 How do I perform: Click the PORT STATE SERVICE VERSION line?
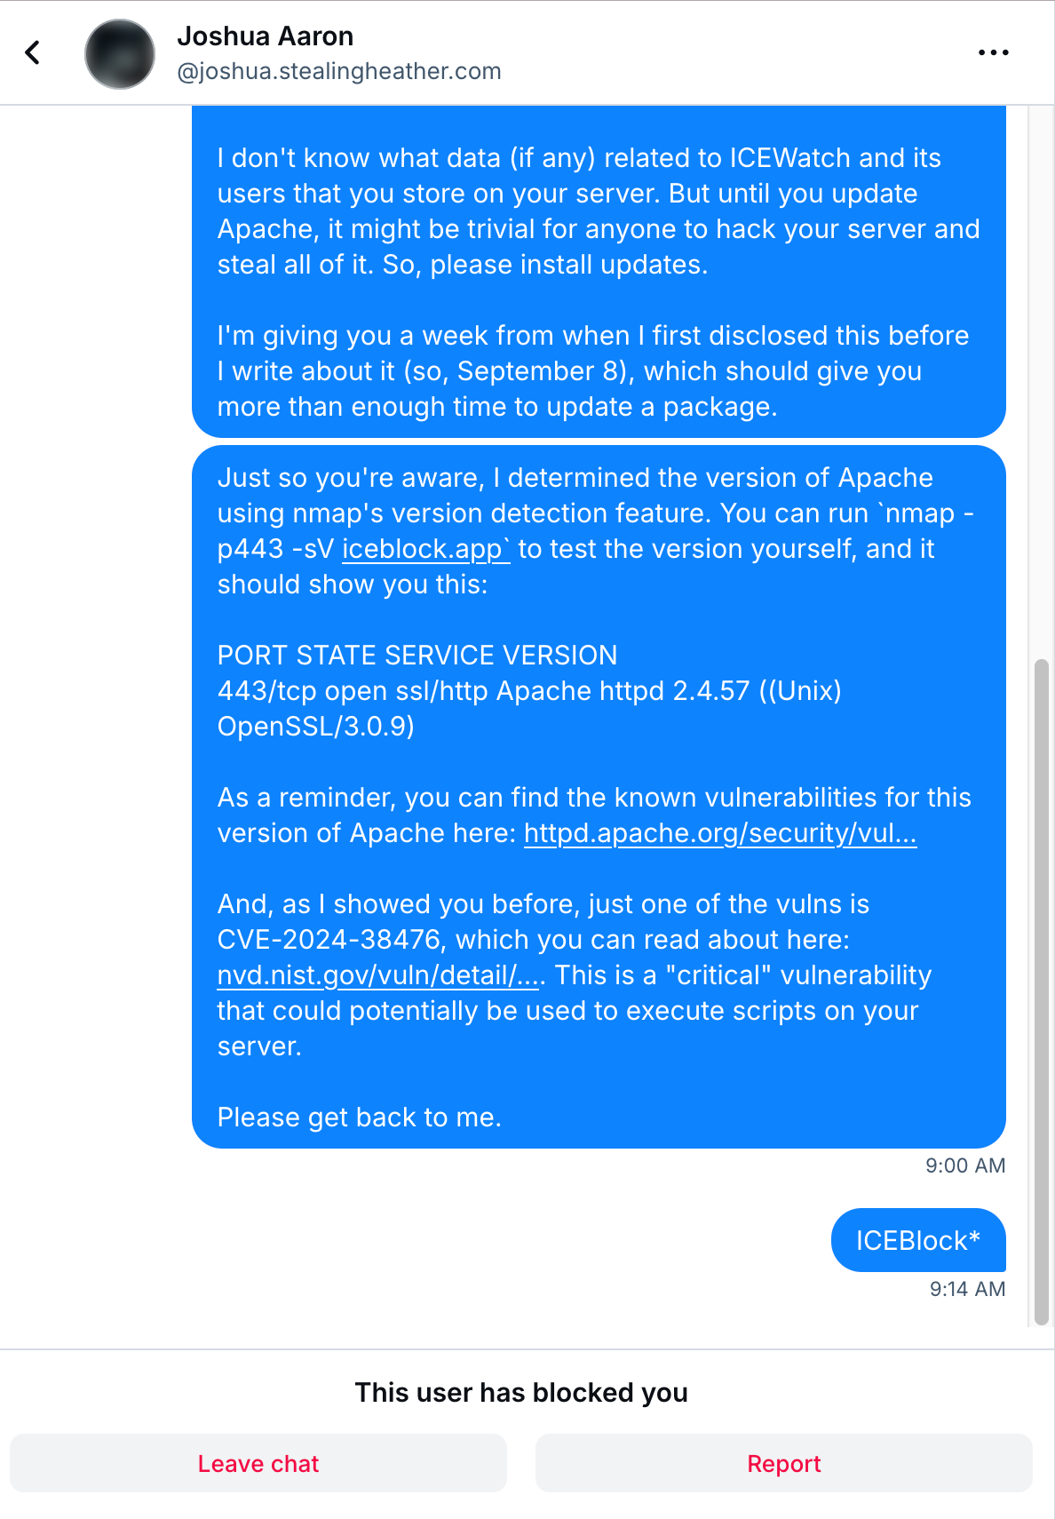tap(417, 656)
